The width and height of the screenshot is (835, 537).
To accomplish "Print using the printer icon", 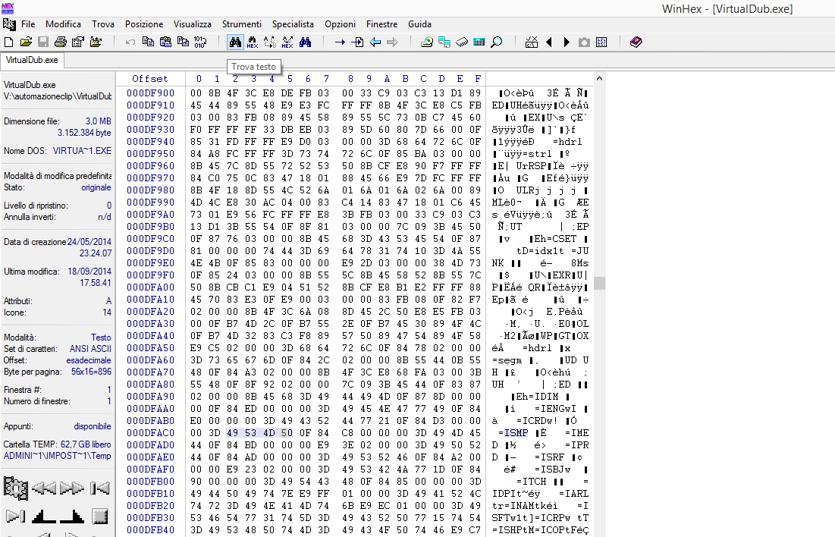I will click(x=61, y=42).
